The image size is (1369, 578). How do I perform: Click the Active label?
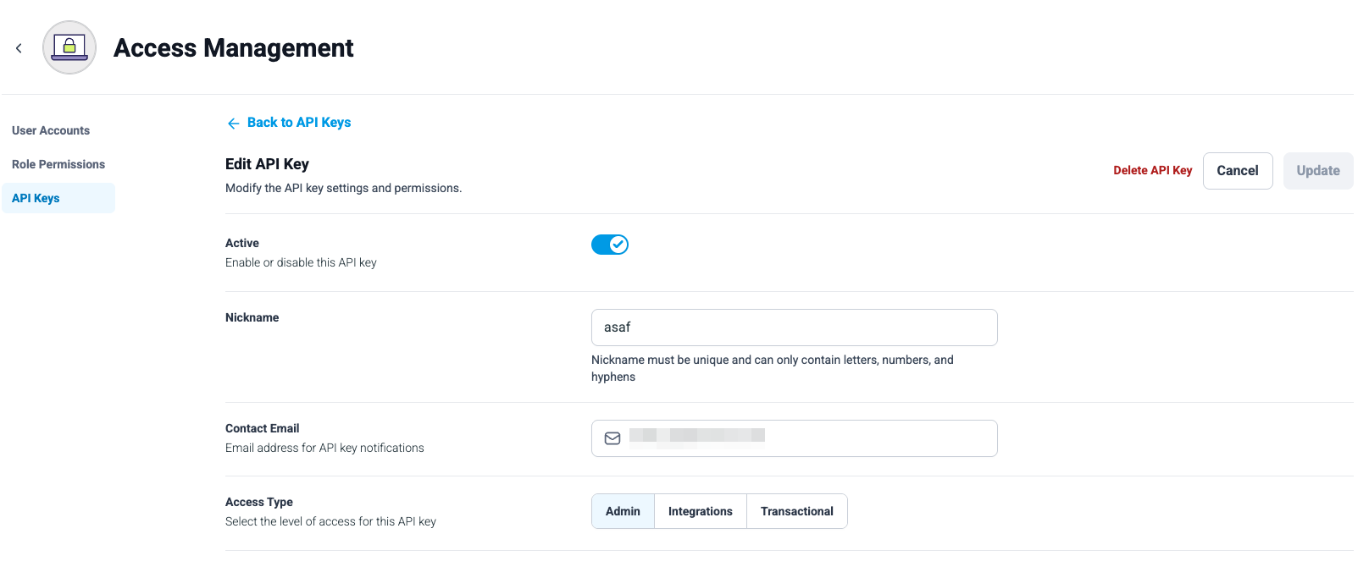242,243
